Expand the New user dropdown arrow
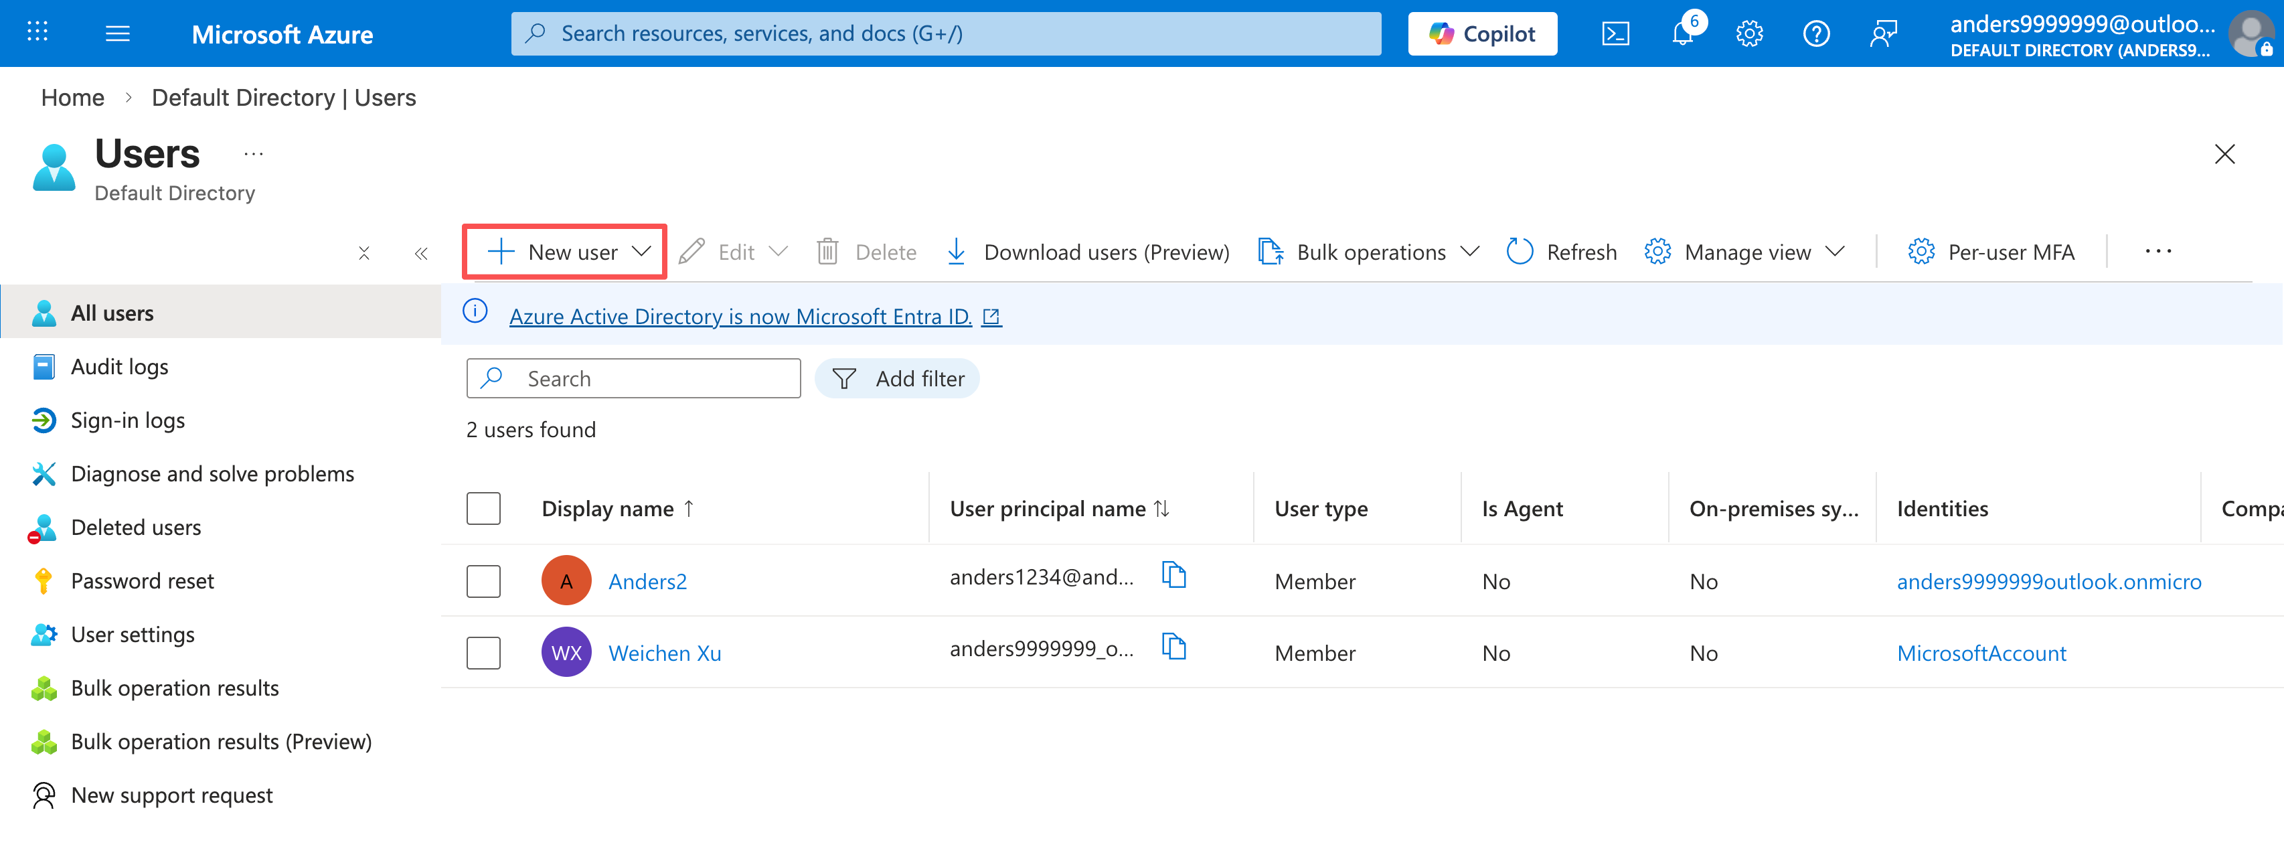The height and width of the screenshot is (861, 2284). 643,251
